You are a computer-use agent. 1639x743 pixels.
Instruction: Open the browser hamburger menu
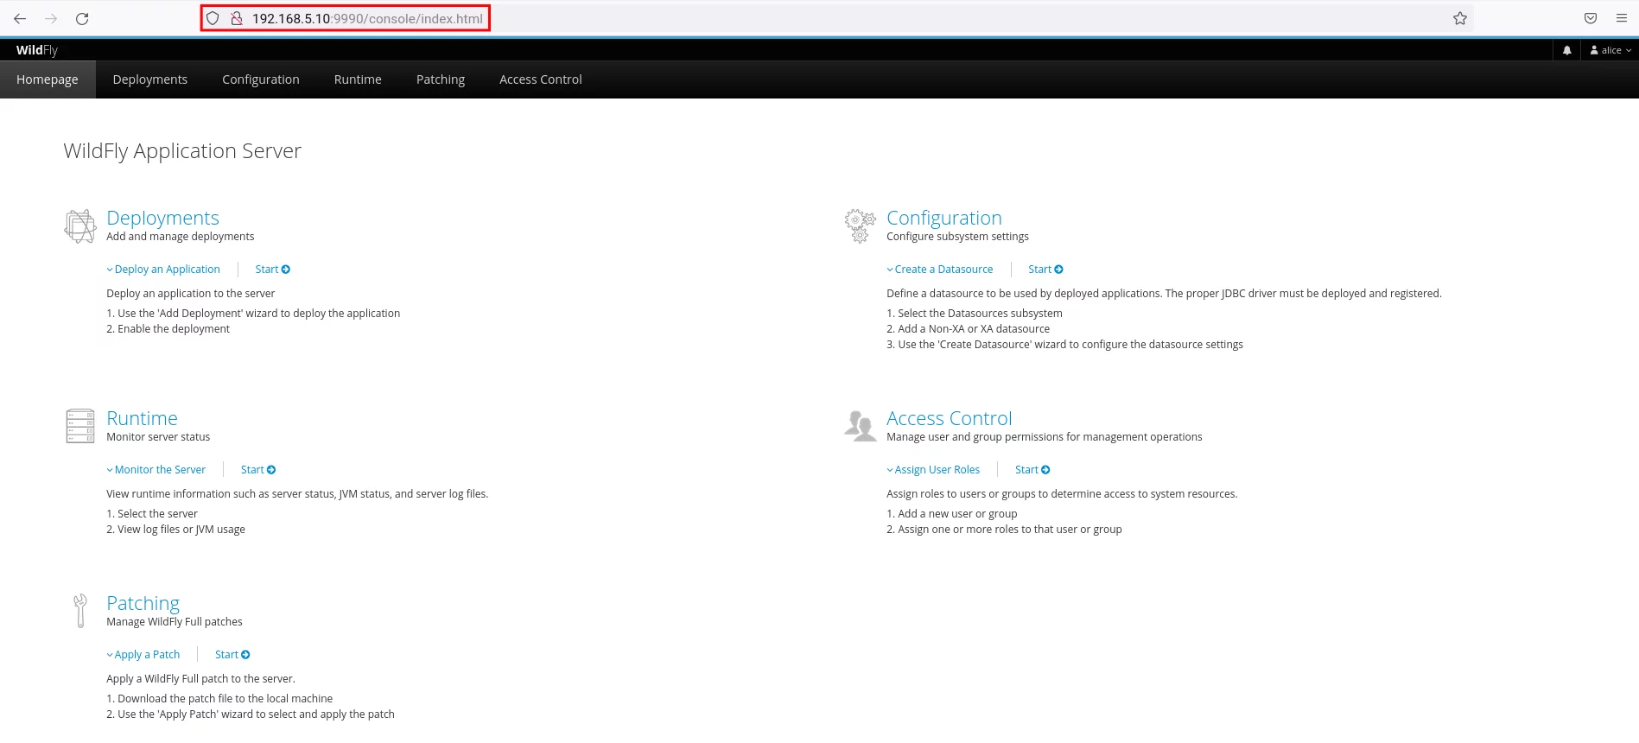click(x=1621, y=18)
